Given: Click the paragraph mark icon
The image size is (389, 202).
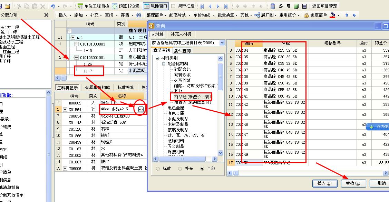Looking at the screenshot, I should (289, 6).
